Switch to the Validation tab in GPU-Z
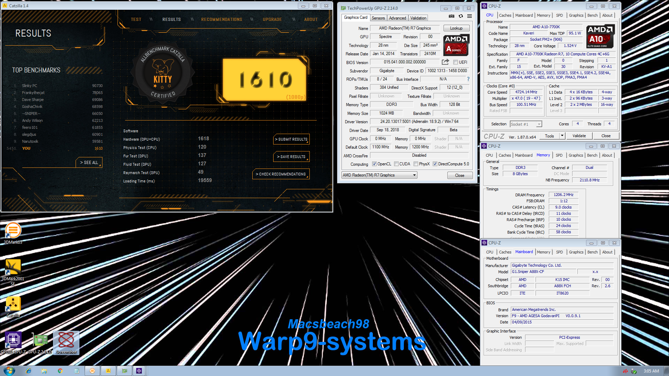Screen dimensions: 669x376 tap(418, 18)
